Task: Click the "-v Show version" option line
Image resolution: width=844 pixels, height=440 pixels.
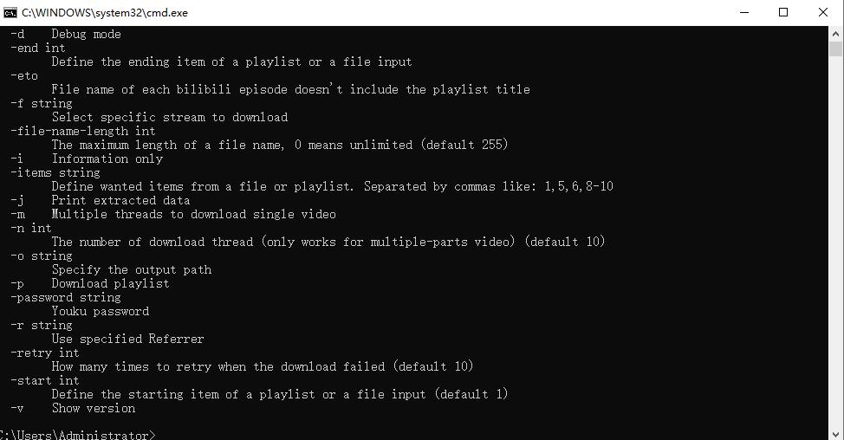Action: (x=73, y=409)
